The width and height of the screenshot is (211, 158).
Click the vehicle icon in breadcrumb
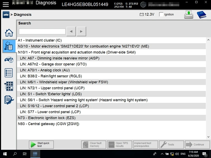coord(6,15)
